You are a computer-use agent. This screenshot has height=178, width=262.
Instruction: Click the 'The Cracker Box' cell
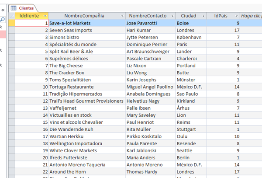point(87,73)
